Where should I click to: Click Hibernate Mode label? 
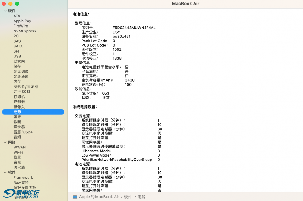96,151
